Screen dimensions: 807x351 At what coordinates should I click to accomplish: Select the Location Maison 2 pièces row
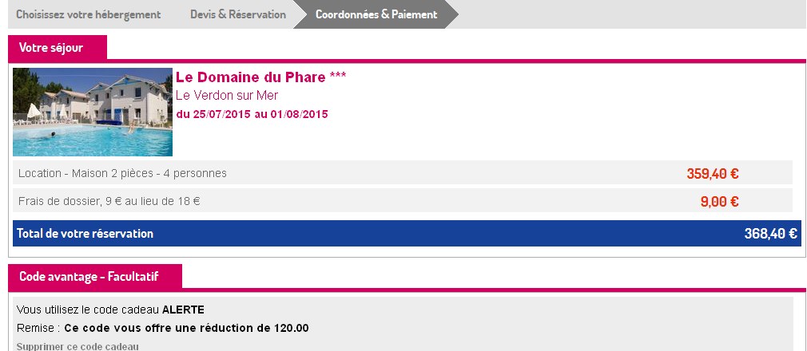click(122, 173)
